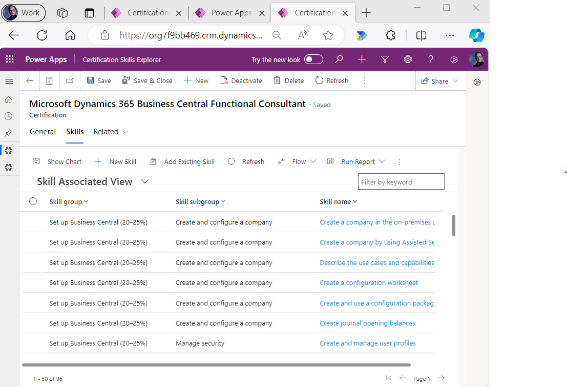Viewport: 567px width, 387px height.
Task: Click the plus quick create icon
Action: 362,59
